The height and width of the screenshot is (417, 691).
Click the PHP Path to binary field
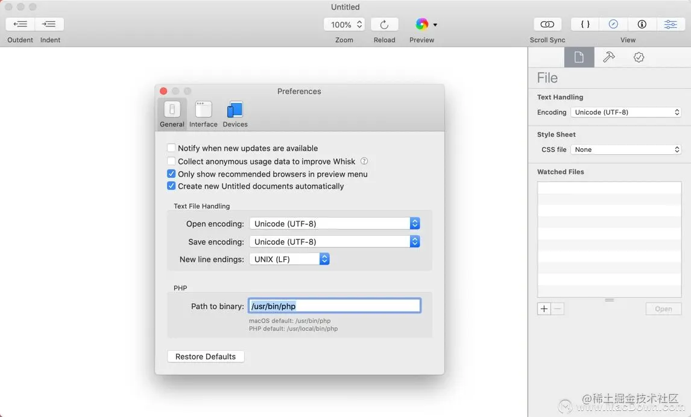[335, 306]
